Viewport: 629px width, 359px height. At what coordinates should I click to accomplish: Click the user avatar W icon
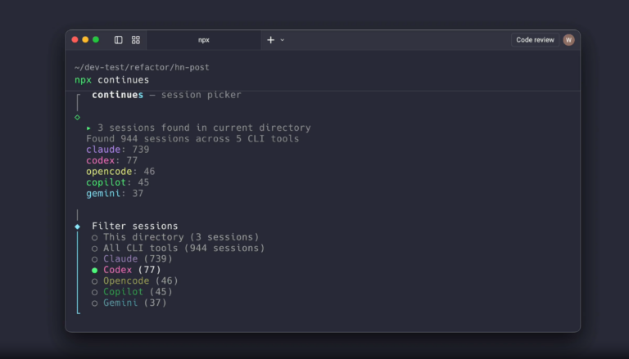[568, 40]
